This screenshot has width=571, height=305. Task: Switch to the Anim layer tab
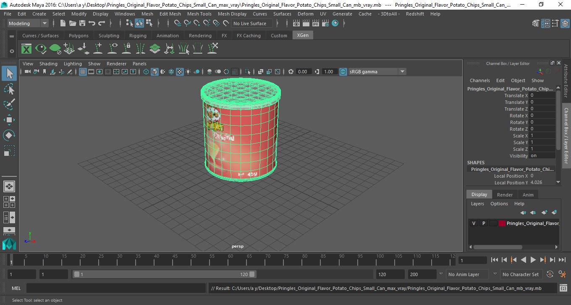point(528,195)
